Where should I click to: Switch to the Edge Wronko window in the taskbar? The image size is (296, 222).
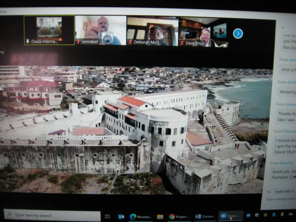click(x=140, y=216)
